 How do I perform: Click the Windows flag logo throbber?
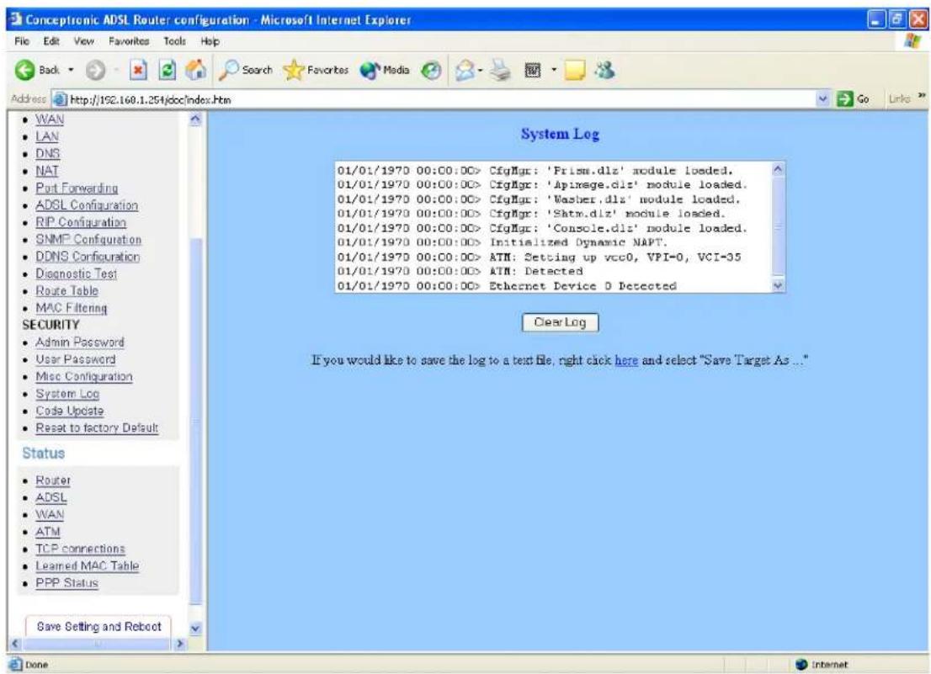pyautogui.click(x=912, y=41)
